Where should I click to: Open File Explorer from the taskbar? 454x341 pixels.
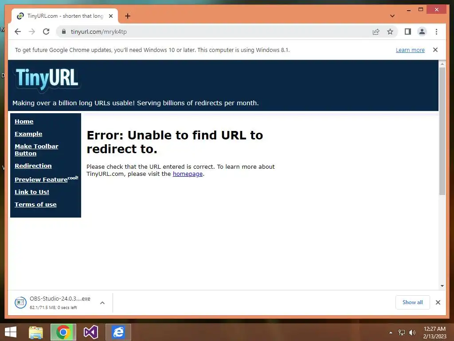(36, 332)
